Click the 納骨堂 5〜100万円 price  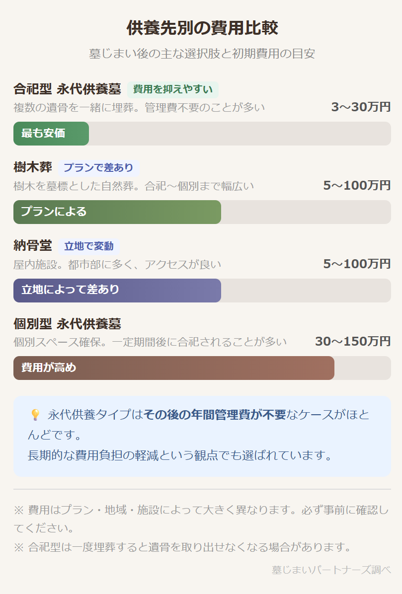(357, 264)
